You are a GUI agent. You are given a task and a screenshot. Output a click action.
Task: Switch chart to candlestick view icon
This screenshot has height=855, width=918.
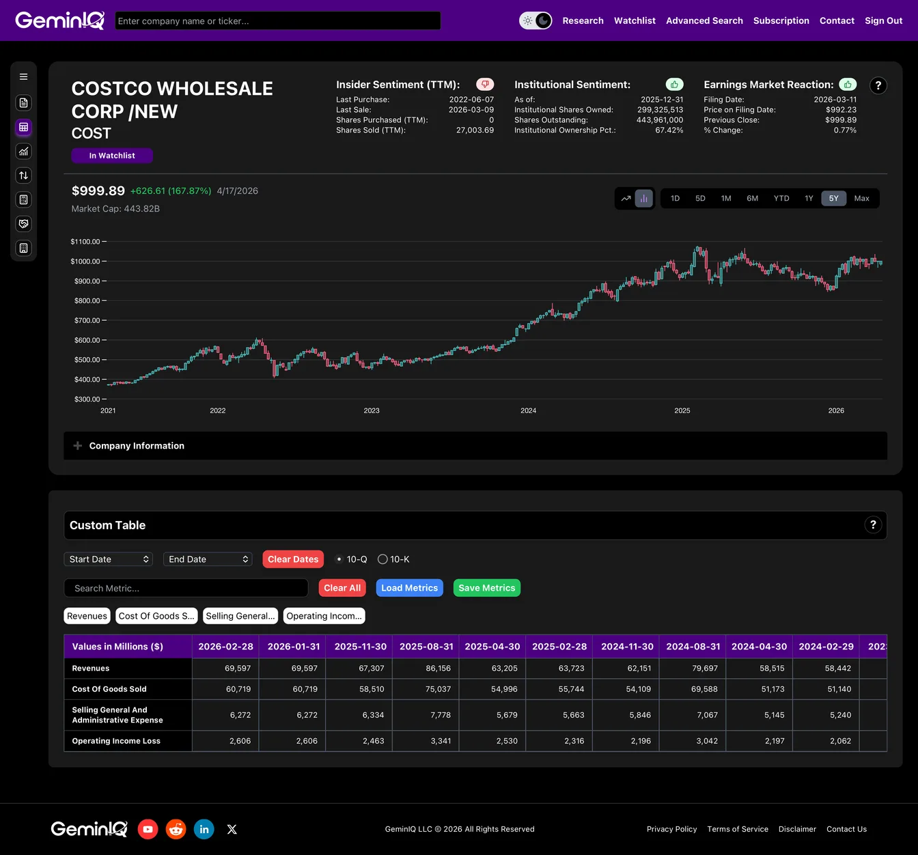click(x=644, y=199)
